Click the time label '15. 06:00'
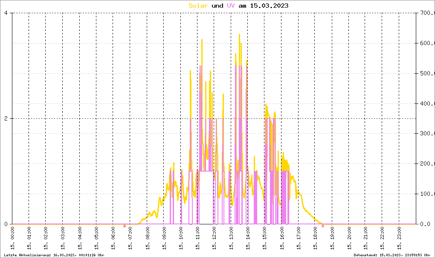 pyautogui.click(x=113, y=238)
